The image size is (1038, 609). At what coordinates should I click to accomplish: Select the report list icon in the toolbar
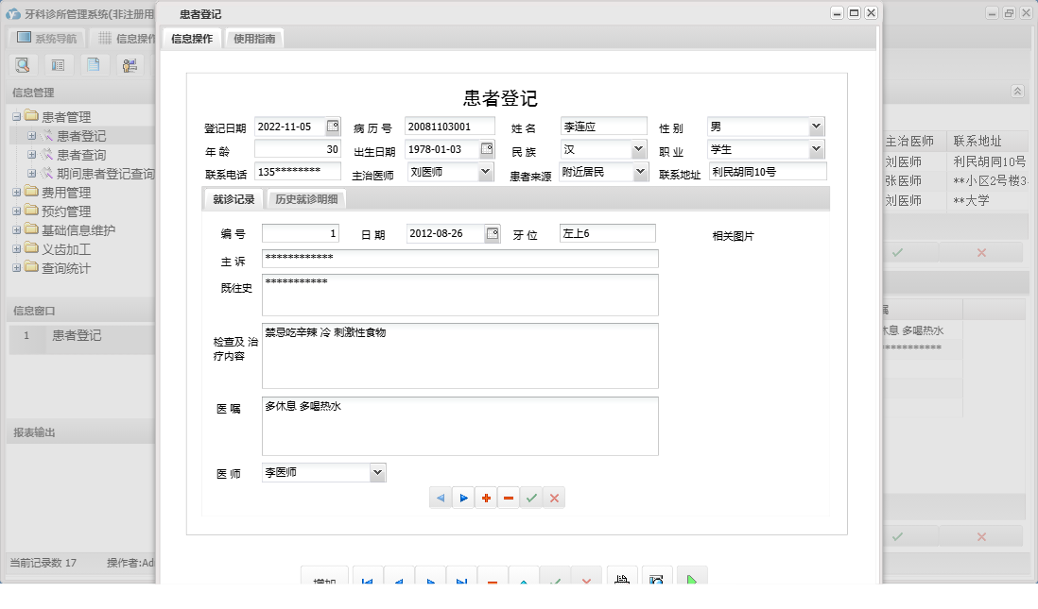pos(57,64)
